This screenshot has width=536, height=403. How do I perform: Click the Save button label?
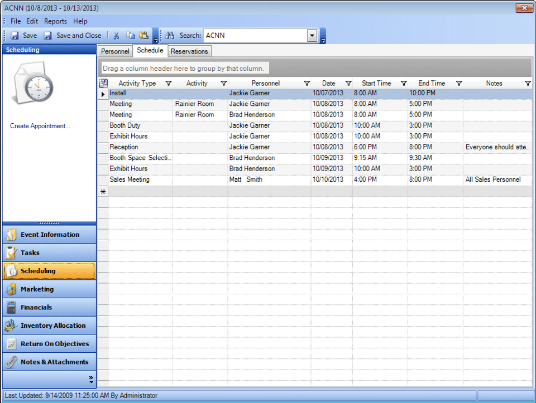pyautogui.click(x=30, y=36)
